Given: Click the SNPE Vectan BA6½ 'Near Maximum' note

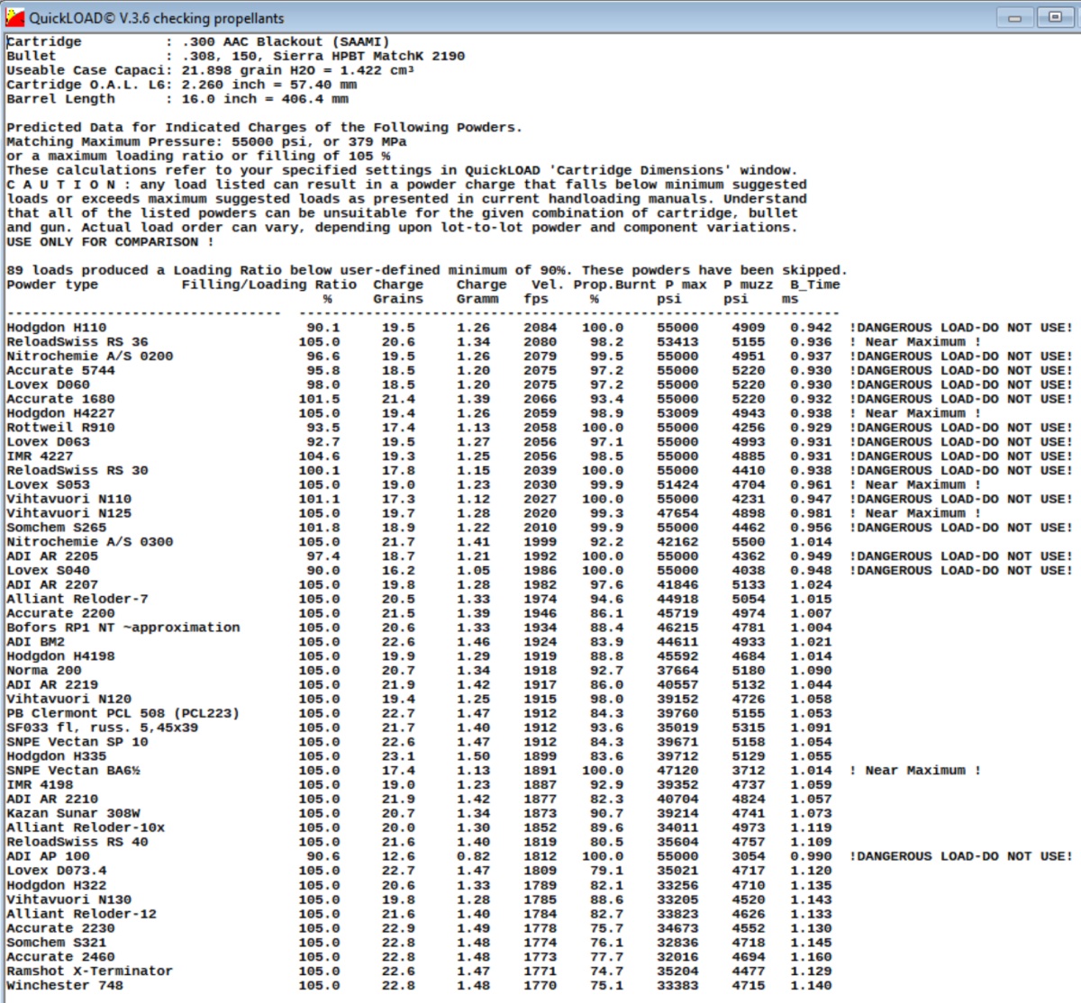Looking at the screenshot, I should 915,771.
